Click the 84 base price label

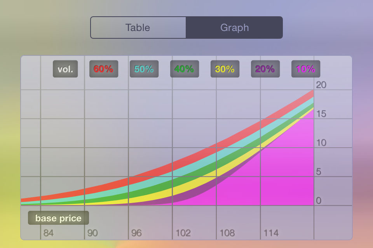49,233
